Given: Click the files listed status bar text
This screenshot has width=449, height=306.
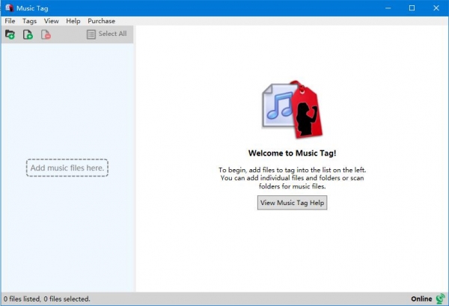Looking at the screenshot, I should point(47,299).
